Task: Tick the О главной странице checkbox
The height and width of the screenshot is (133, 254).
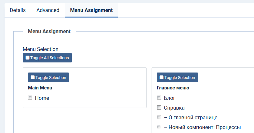Action: pos(159,117)
